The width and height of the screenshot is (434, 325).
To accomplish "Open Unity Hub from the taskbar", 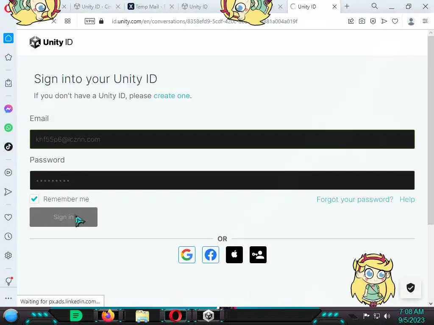I will point(209,316).
